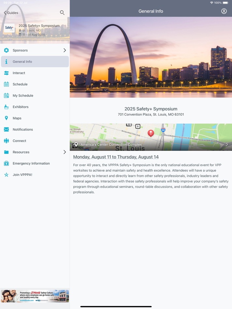The width and height of the screenshot is (232, 309).
Task: Click the My Schedule calendar icon
Action: pos(6,95)
